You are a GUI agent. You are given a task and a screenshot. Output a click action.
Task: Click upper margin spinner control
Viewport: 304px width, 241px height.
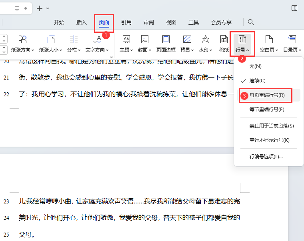[x=4, y=38]
